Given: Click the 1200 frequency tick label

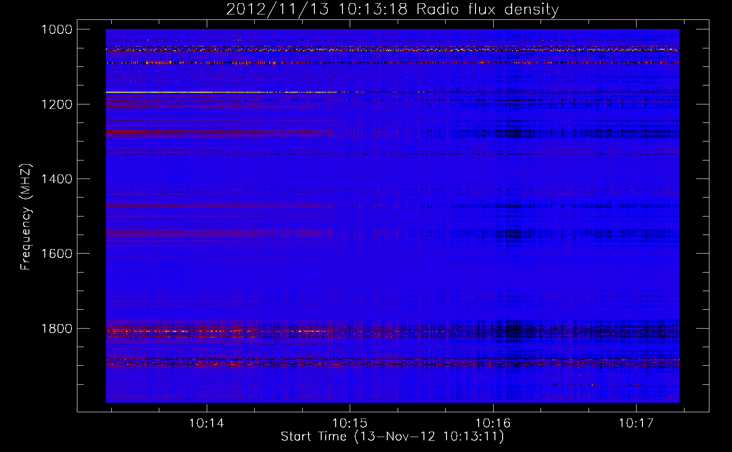Looking at the screenshot, I should 57,104.
